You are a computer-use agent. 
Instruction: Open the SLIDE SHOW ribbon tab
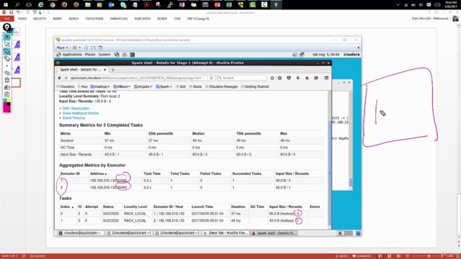click(143, 19)
